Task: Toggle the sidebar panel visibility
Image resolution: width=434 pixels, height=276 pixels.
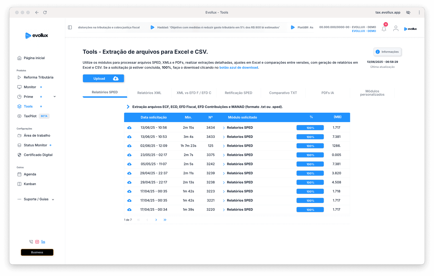Action: [70, 27]
